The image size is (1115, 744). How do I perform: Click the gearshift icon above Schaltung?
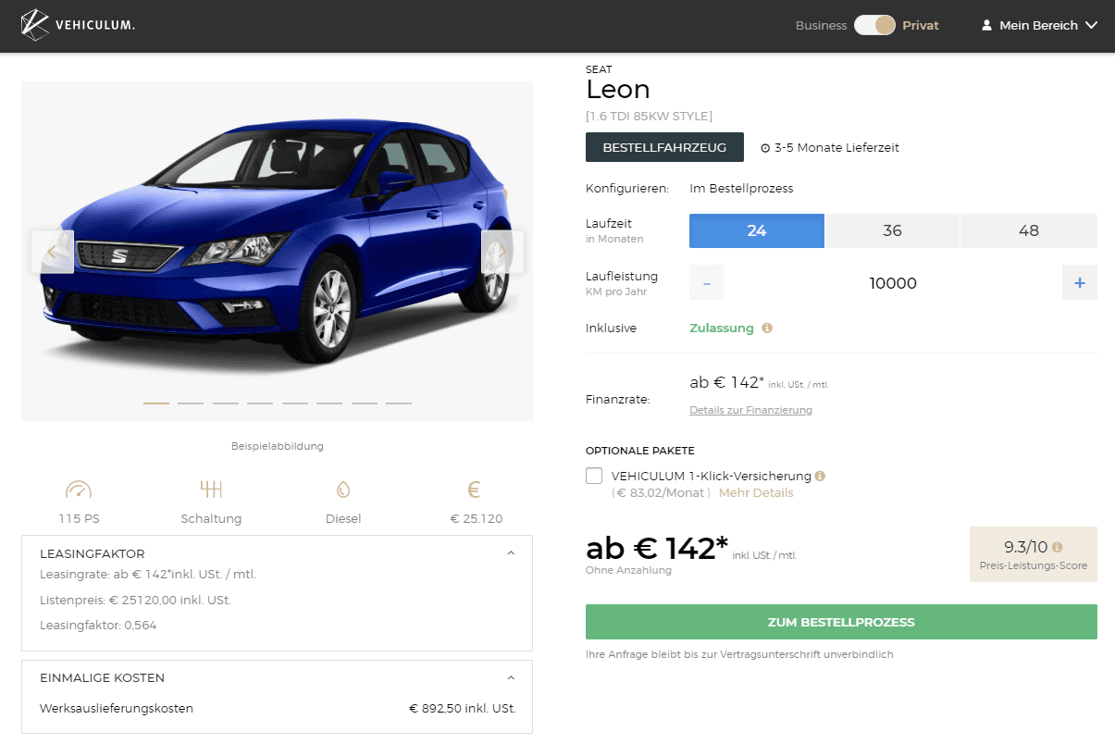tap(211, 490)
